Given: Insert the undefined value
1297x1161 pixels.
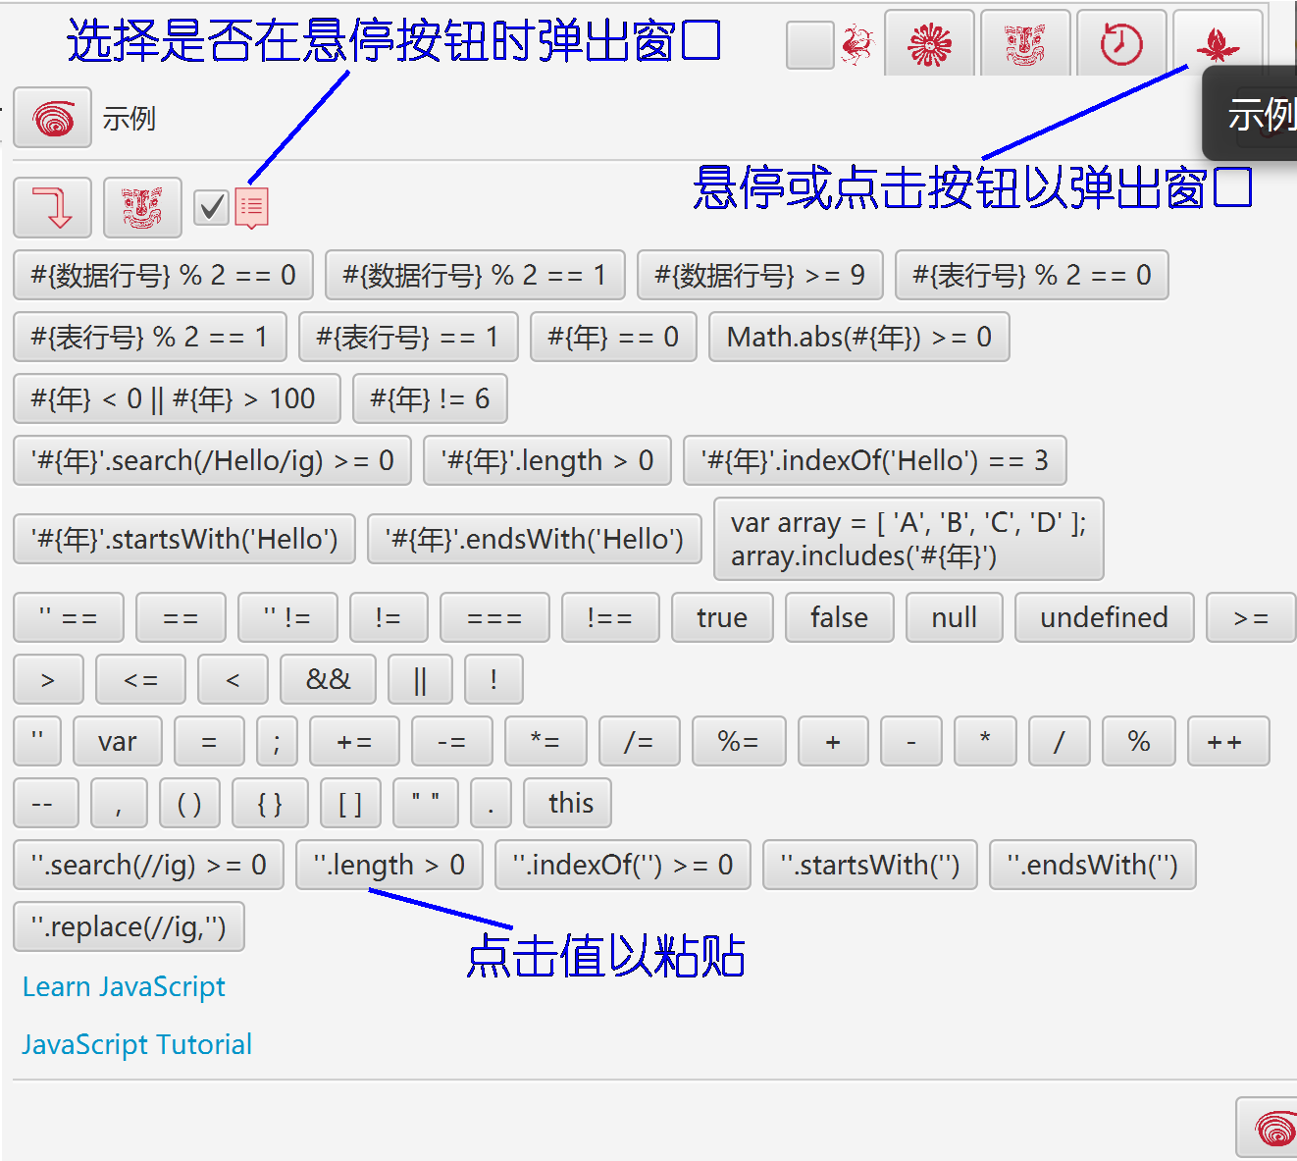Looking at the screenshot, I should pyautogui.click(x=1105, y=617).
